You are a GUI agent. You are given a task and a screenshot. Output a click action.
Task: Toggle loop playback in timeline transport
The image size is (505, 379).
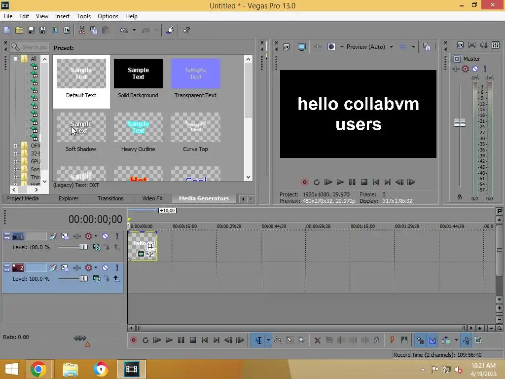tap(145, 340)
